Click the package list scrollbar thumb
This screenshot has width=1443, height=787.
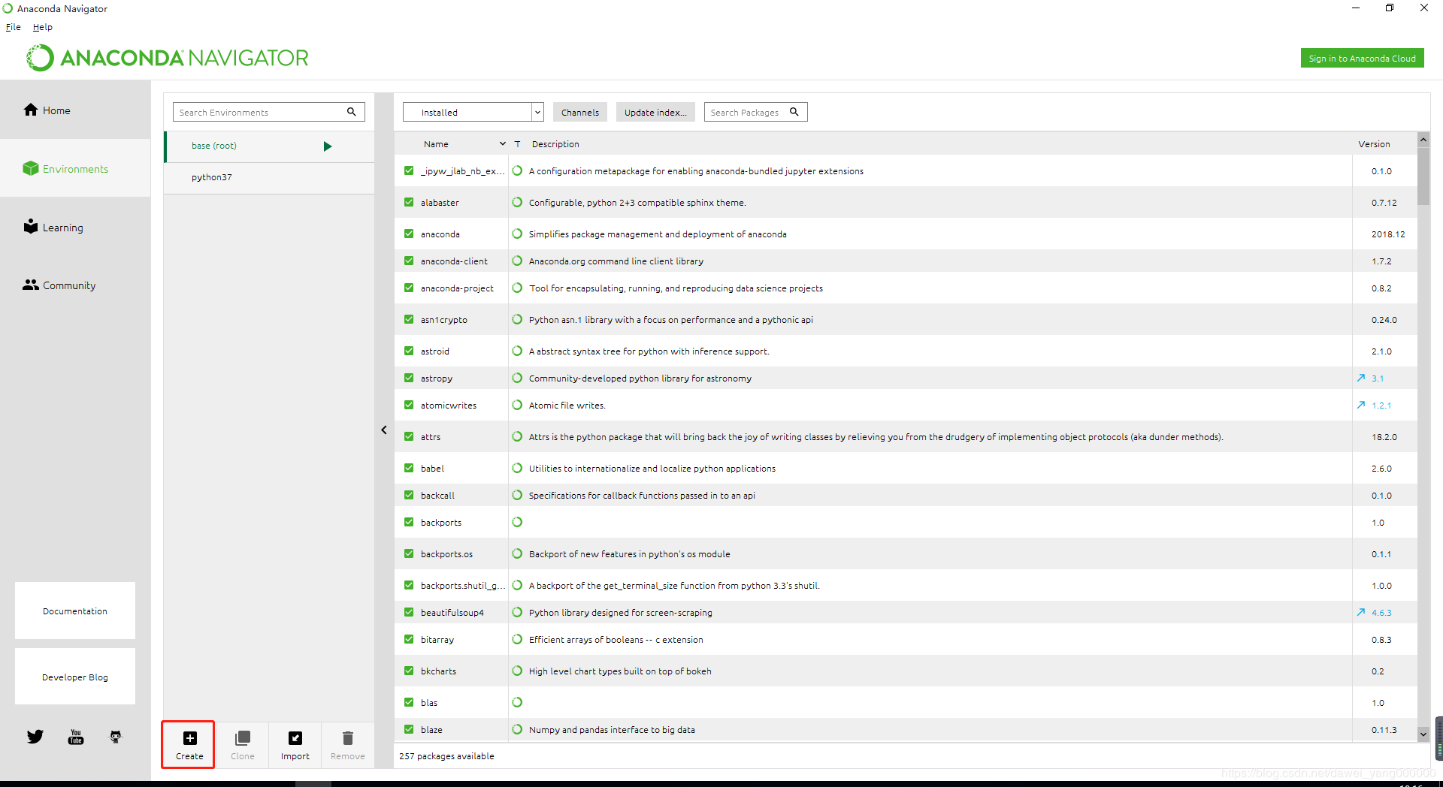tap(1423, 176)
